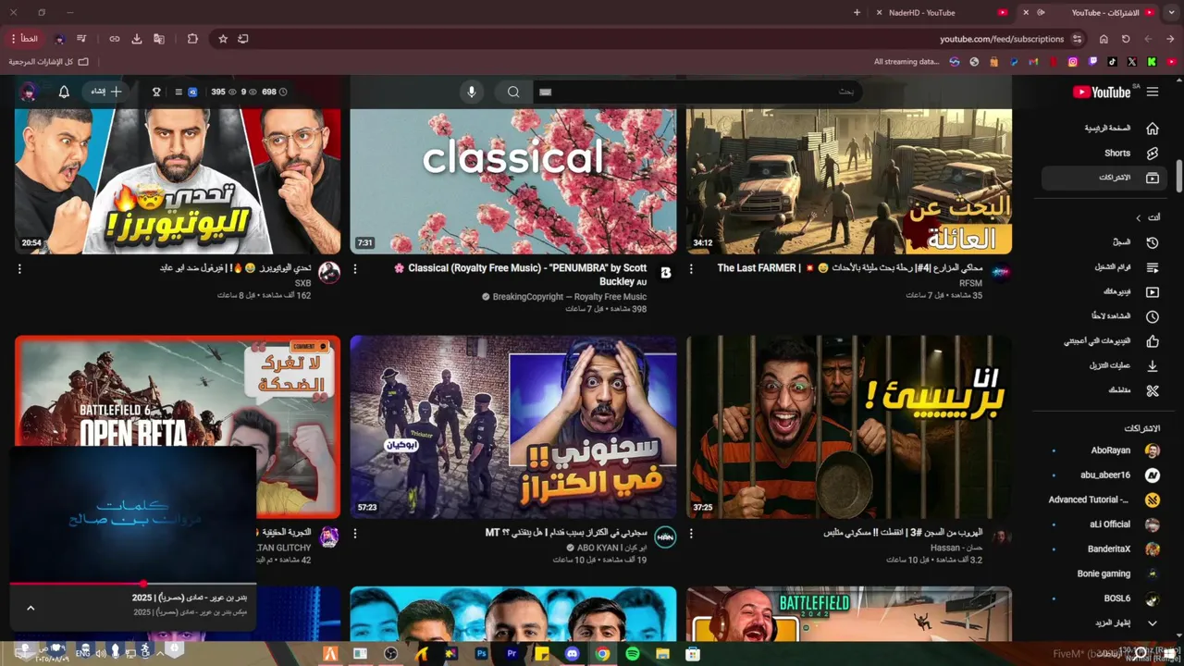Open Chrome extensions puzzle icon

[192, 39]
